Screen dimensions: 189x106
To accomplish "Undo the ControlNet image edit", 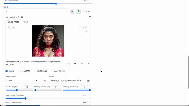I will click(x=80, y=27).
